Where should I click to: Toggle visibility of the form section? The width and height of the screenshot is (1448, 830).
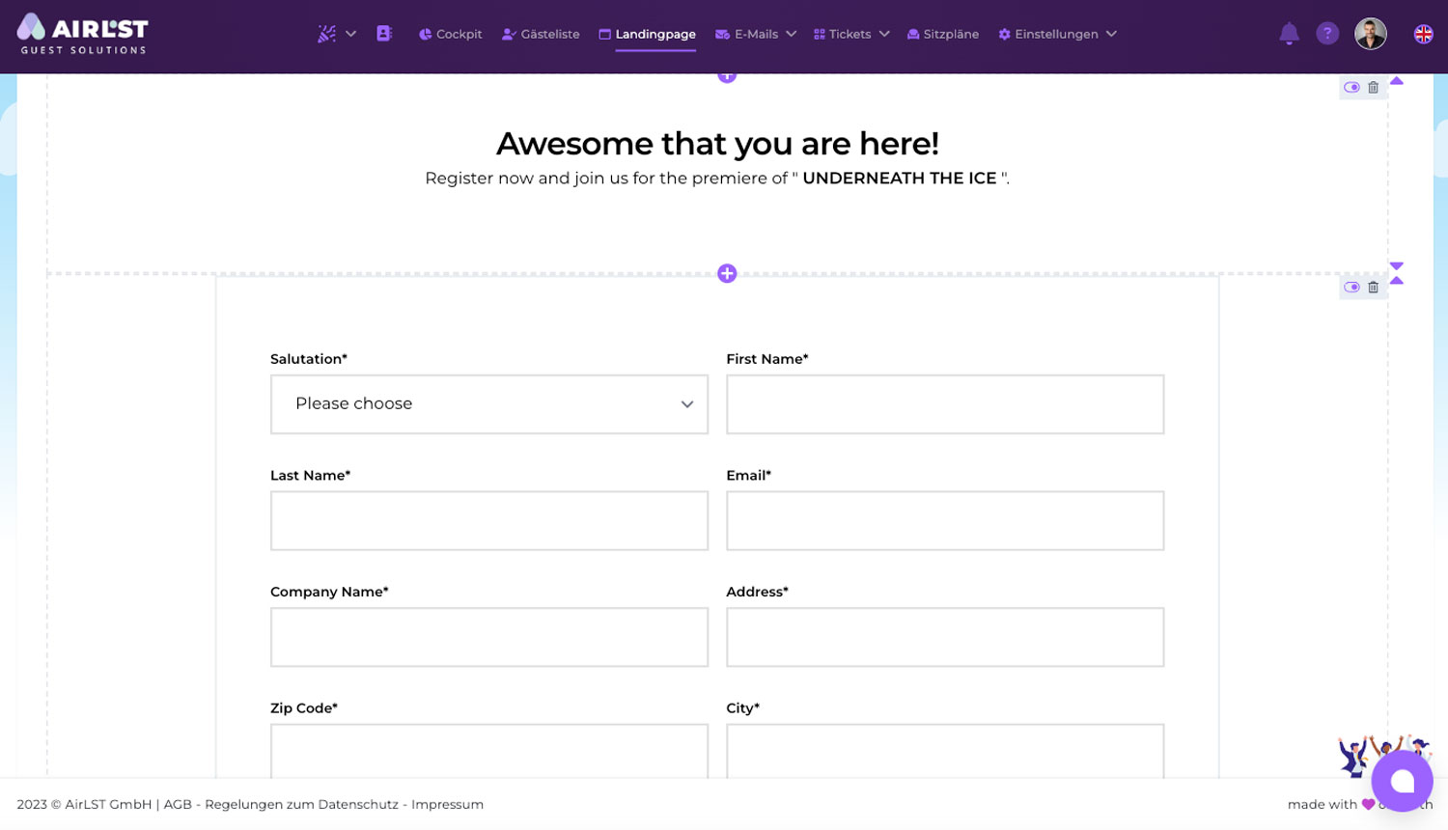1351,288
